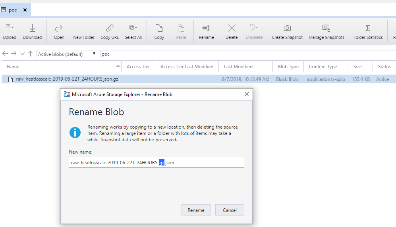Screen dimensions: 396x227
Task: Click the Download toolbar icon
Action: [32, 28]
